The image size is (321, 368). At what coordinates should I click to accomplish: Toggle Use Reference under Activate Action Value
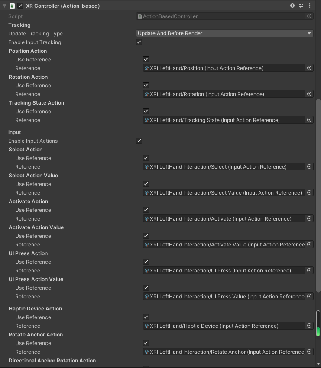pyautogui.click(x=146, y=236)
